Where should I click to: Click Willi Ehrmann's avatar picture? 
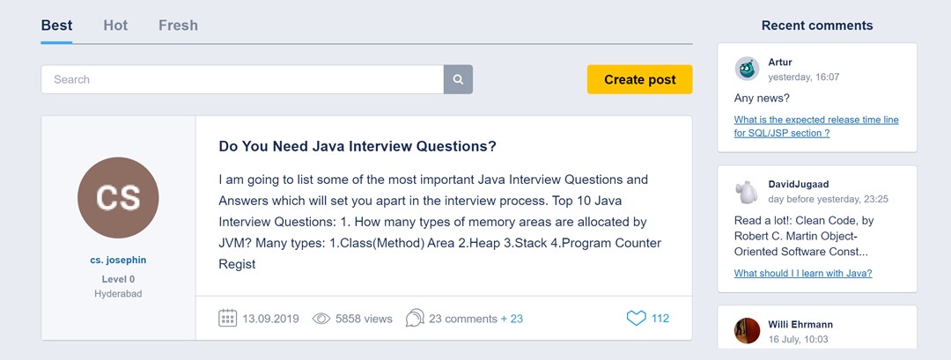coord(748,331)
